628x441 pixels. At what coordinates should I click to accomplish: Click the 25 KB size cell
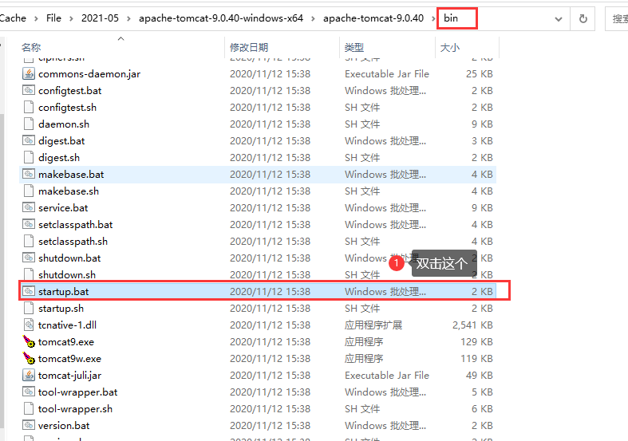(x=480, y=73)
